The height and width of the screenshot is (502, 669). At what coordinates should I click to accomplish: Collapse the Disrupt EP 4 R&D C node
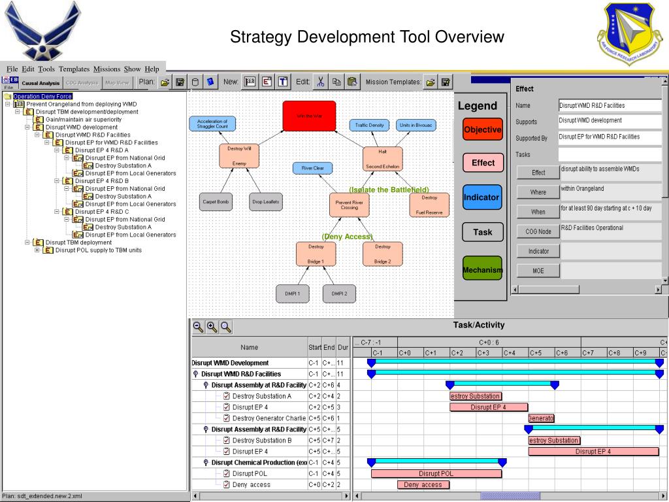(x=57, y=212)
